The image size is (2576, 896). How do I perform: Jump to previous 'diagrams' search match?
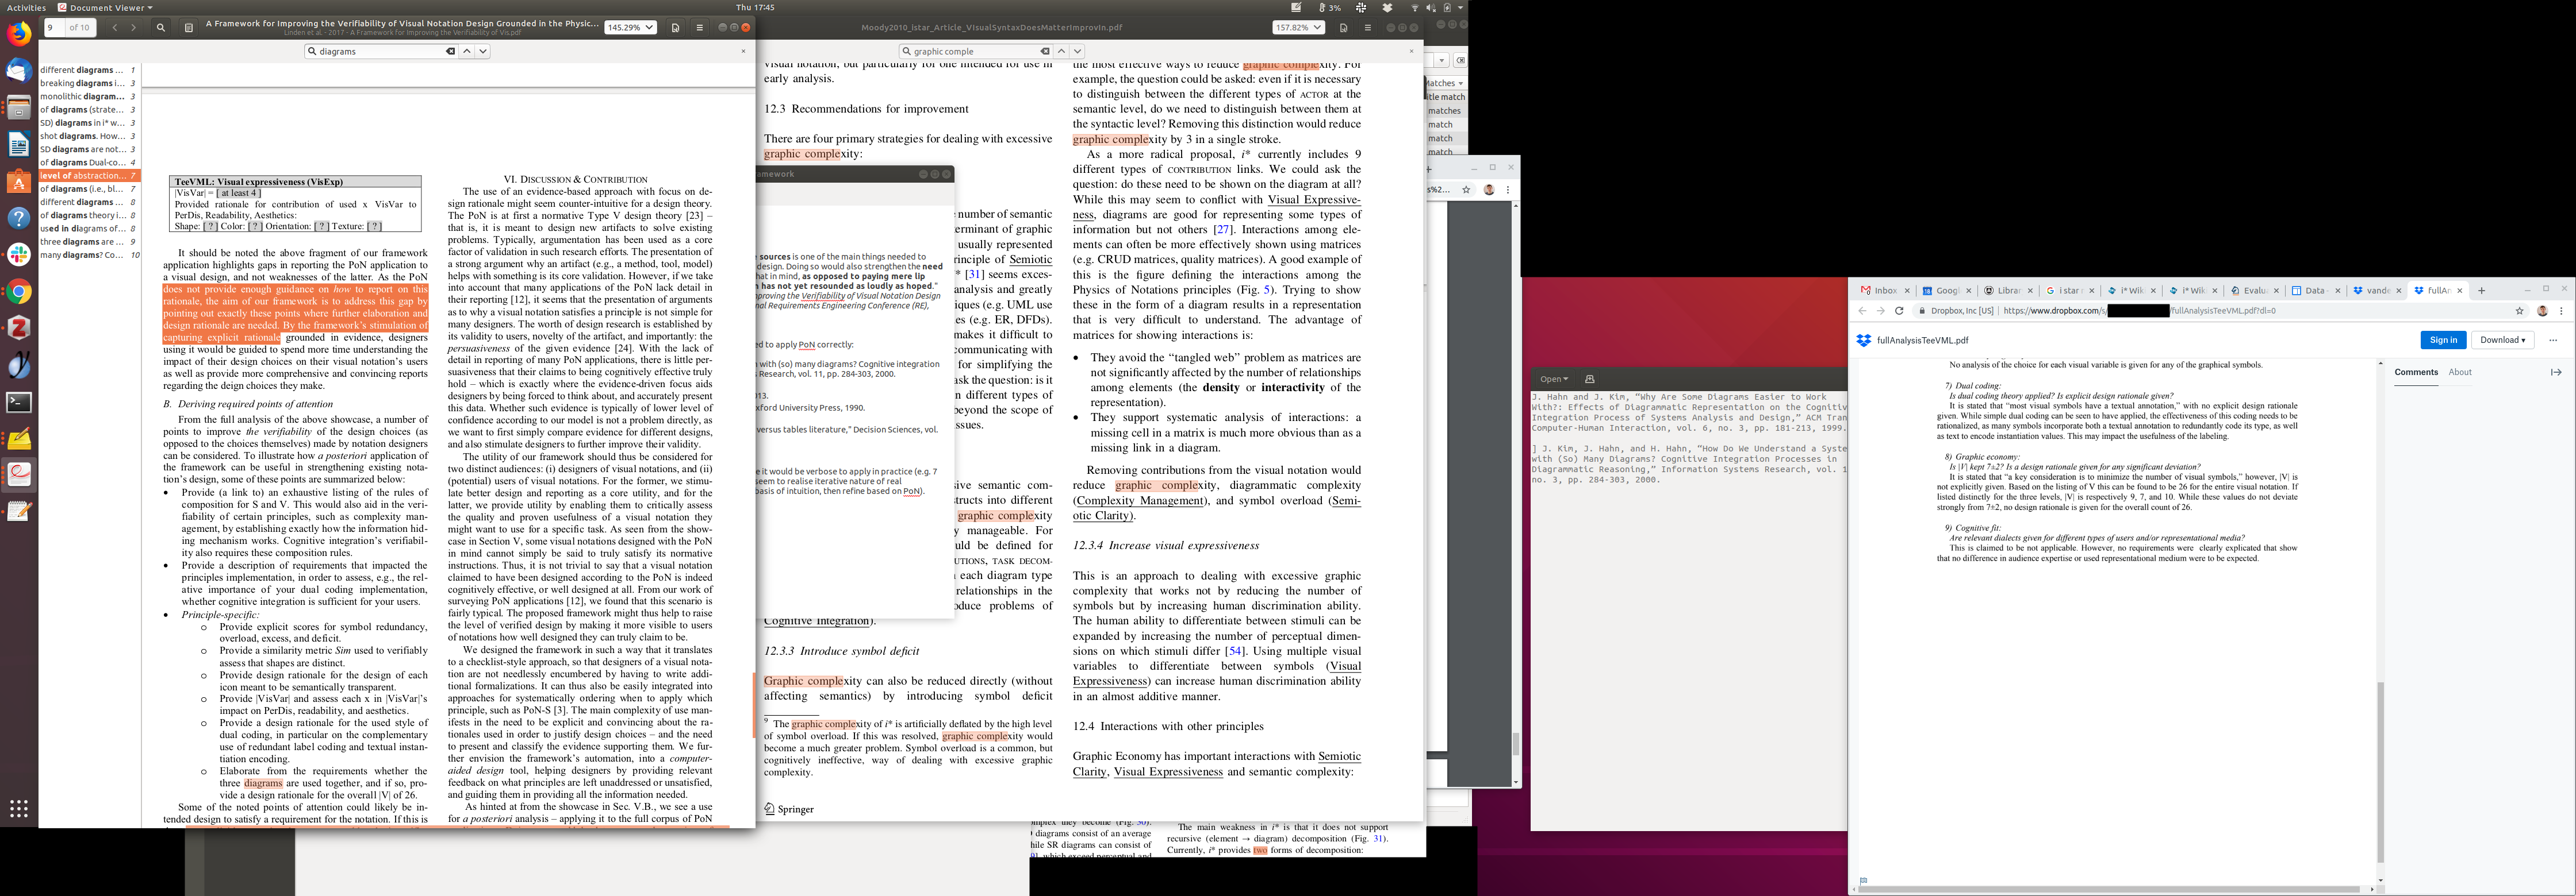[x=466, y=51]
